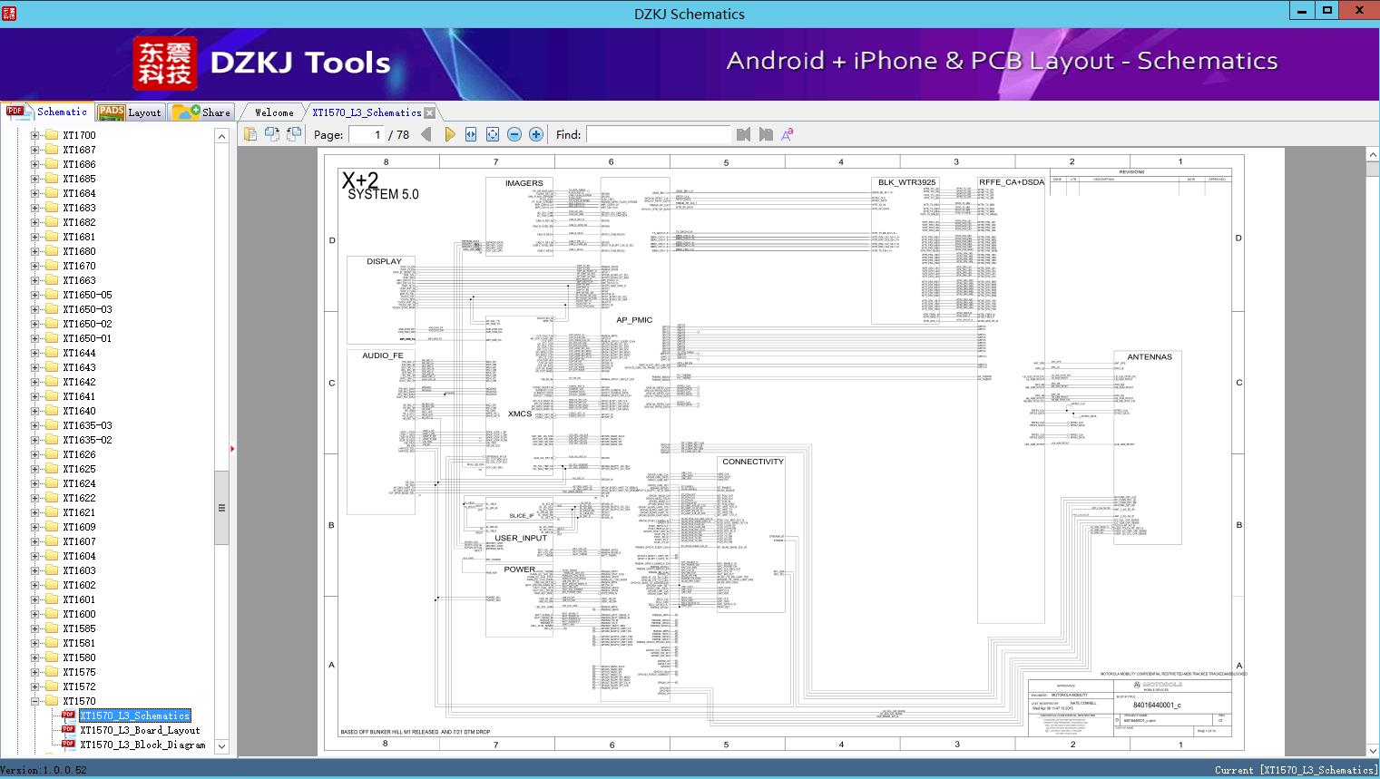Expand the XT1650-05 folder node
The width and height of the screenshot is (1380, 779).
tap(35, 295)
